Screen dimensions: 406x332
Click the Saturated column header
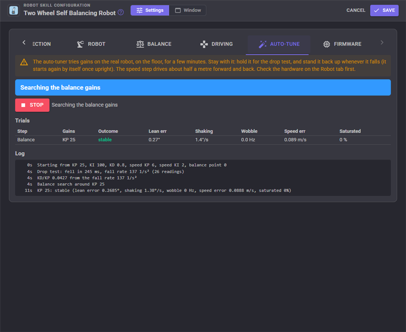tap(350, 131)
